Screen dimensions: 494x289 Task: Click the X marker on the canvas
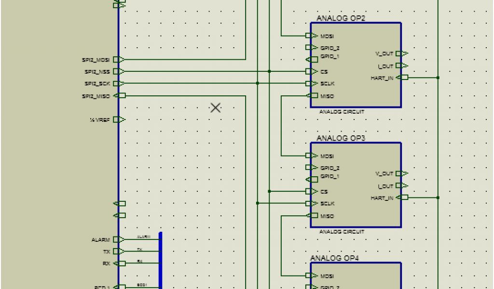pyautogui.click(x=216, y=107)
